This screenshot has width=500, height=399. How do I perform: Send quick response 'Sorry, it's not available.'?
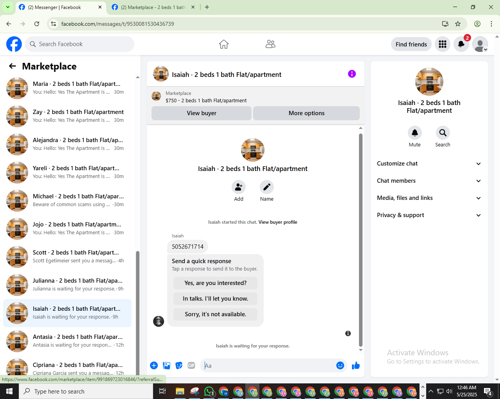[216, 314]
